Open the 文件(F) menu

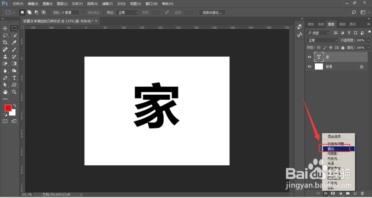click(18, 4)
